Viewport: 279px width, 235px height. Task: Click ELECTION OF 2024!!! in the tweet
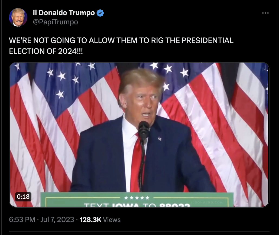pyautogui.click(x=46, y=51)
